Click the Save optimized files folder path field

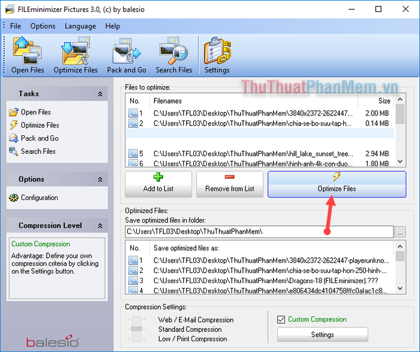click(x=259, y=232)
